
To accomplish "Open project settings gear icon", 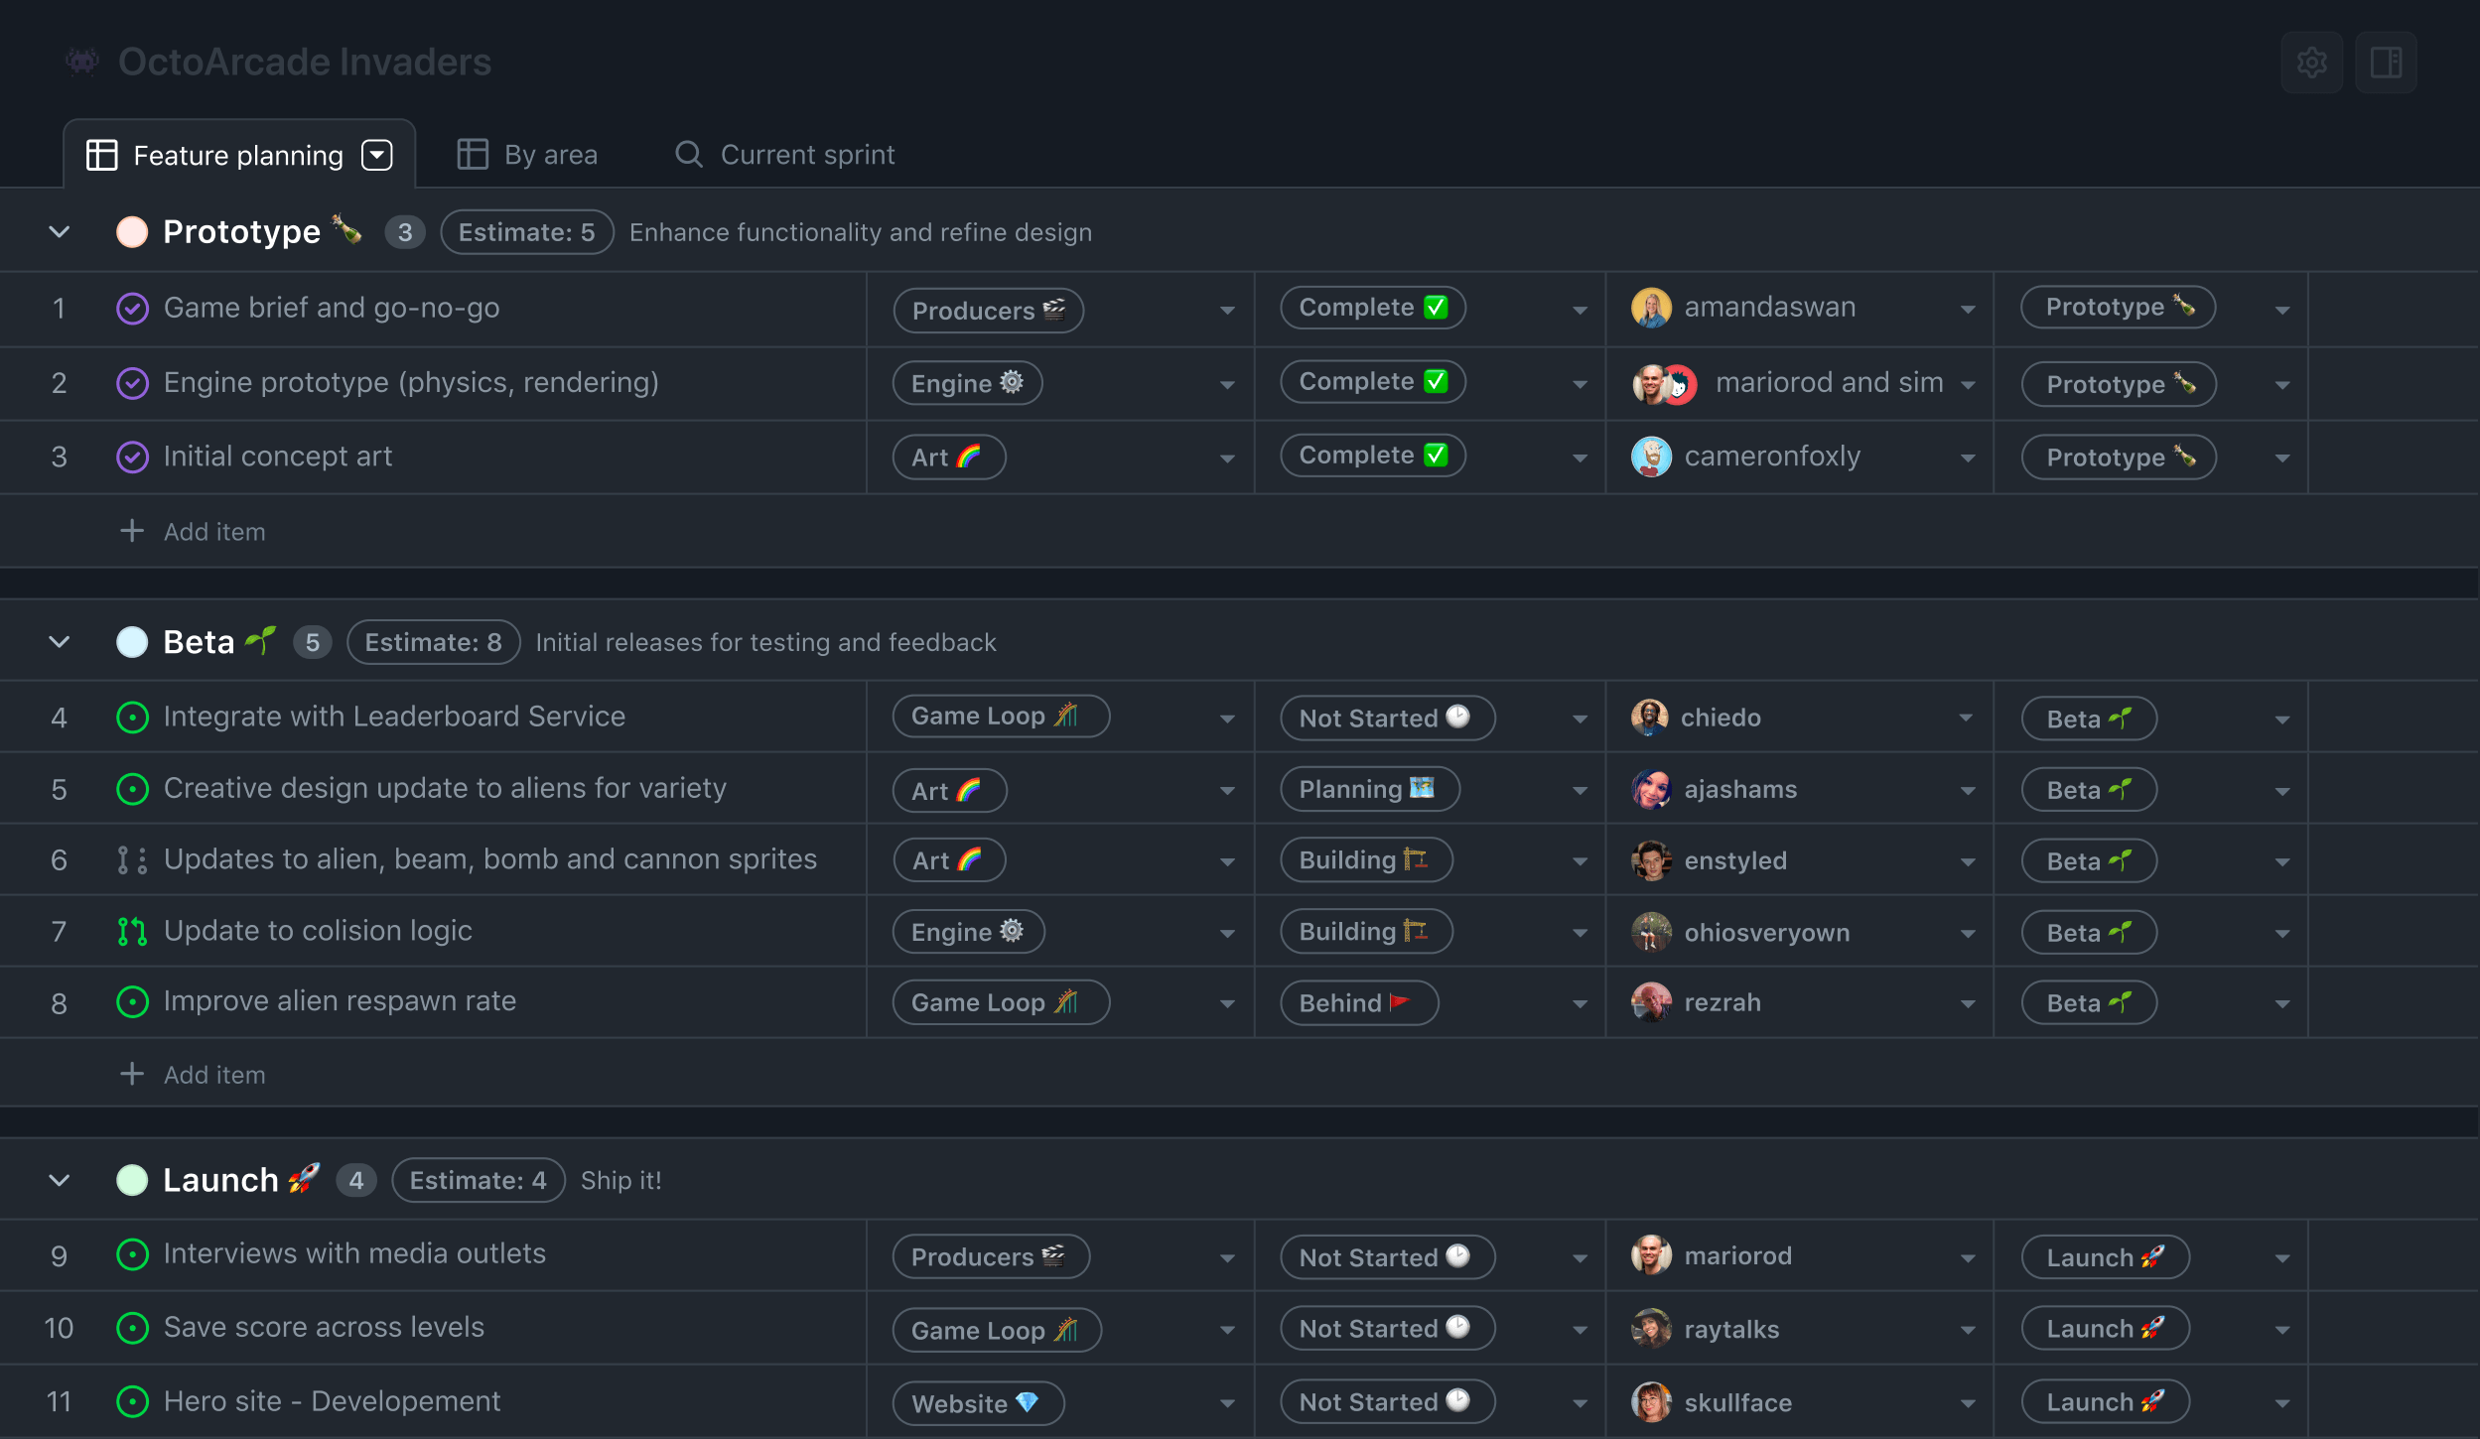I will pos(2310,62).
